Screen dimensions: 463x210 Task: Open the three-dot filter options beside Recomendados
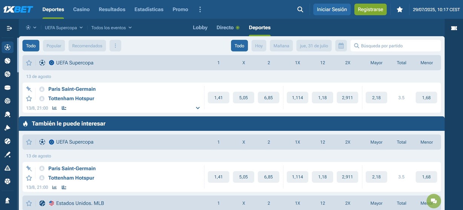pyautogui.click(x=115, y=46)
